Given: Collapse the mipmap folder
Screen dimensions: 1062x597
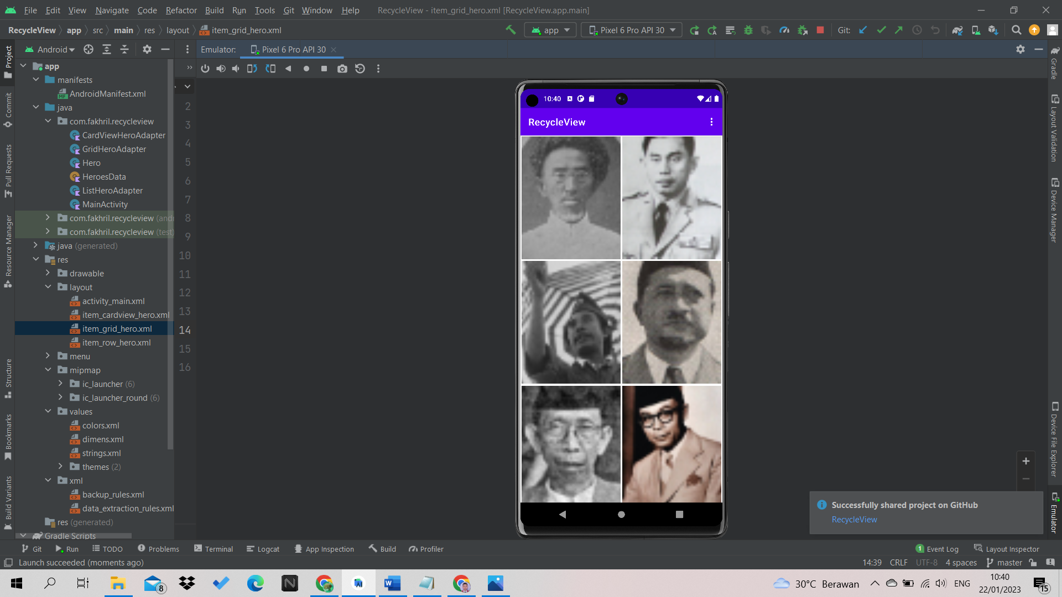Looking at the screenshot, I should [x=48, y=370].
